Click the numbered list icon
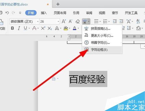Viewport: 145px width, 111px height. coord(105,21)
